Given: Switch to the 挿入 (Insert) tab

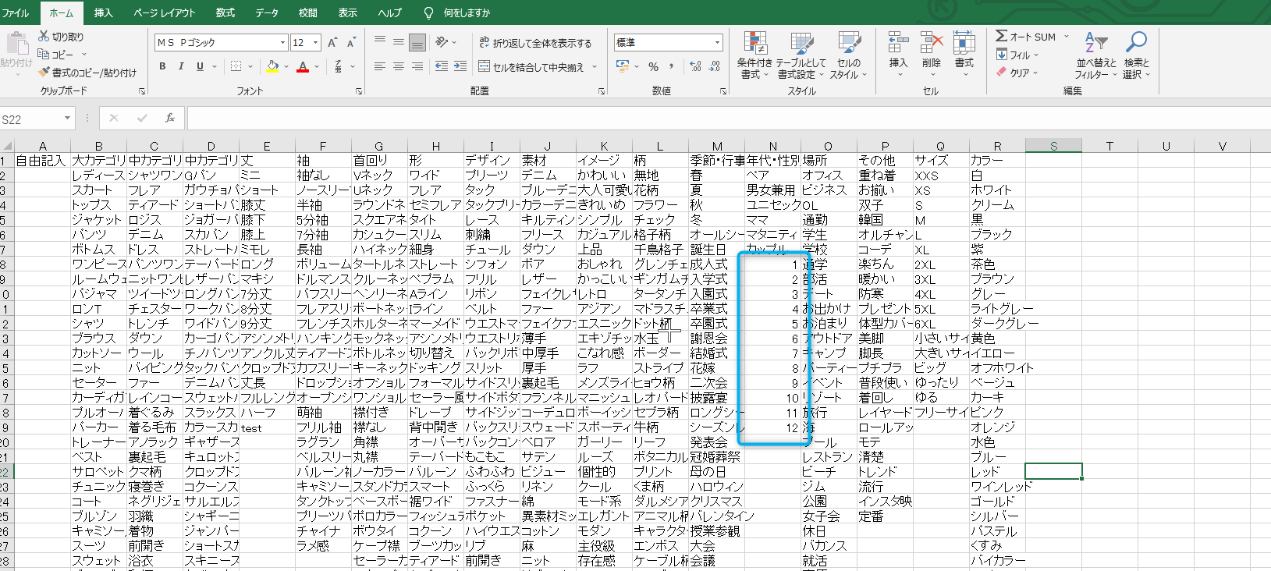Looking at the screenshot, I should (x=103, y=12).
